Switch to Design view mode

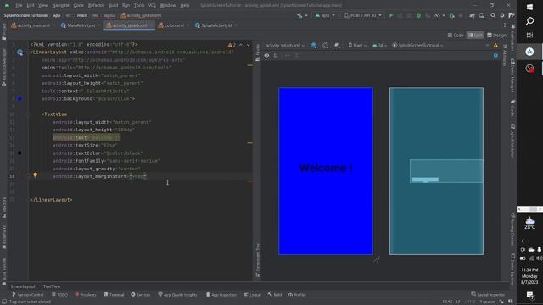[x=496, y=36]
